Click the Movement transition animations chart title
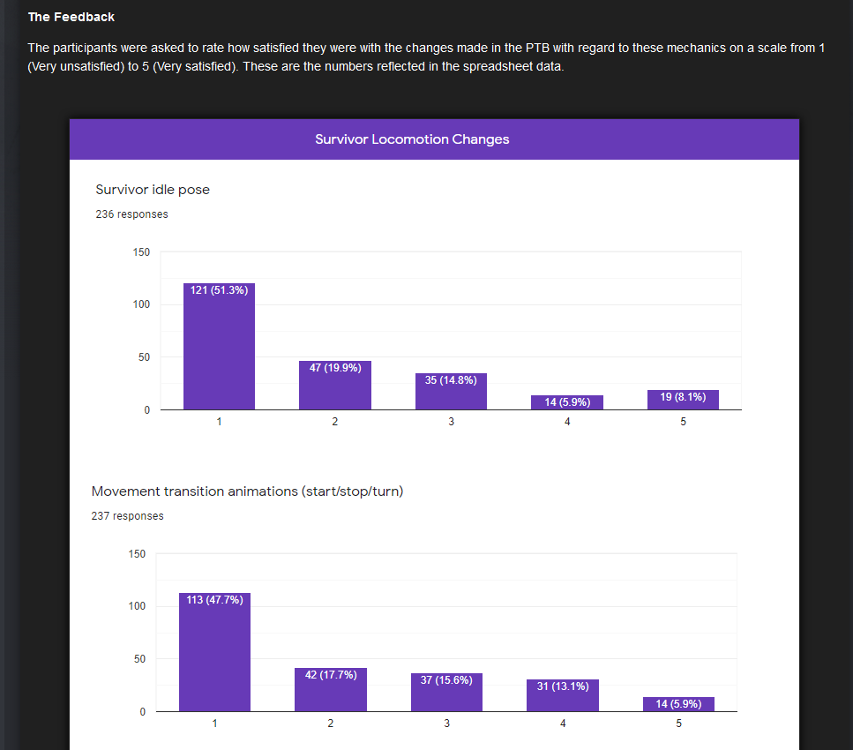Image resolution: width=853 pixels, height=750 pixels. [x=248, y=491]
